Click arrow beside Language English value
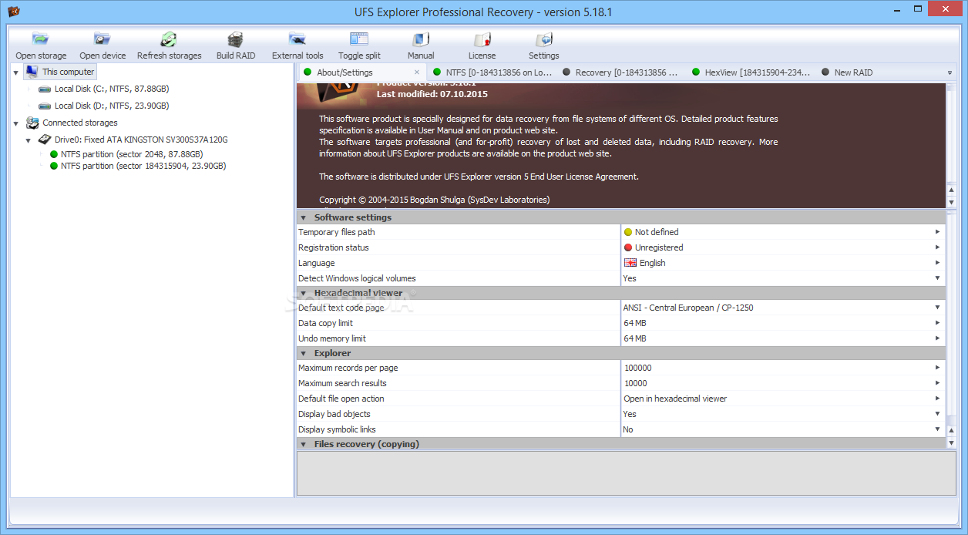 click(938, 263)
